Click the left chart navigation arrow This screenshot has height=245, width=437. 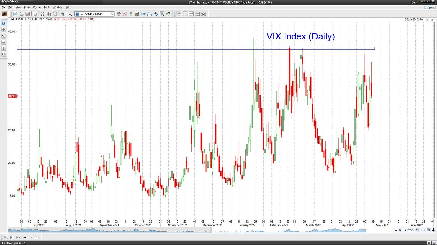(x=421, y=230)
